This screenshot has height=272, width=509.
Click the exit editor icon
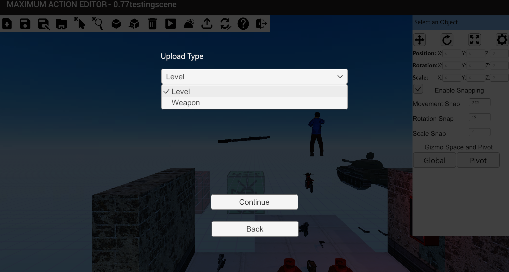(261, 24)
